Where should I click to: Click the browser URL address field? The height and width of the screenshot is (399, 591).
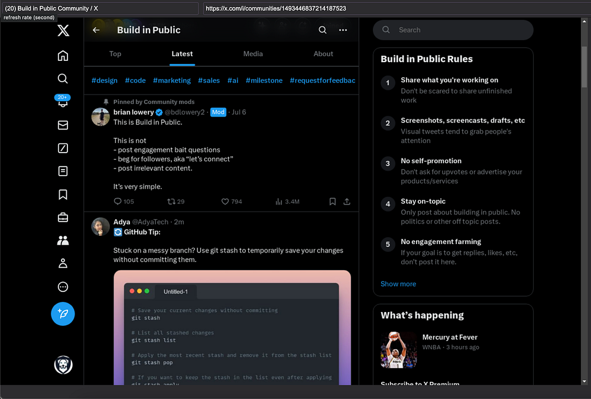(x=396, y=8)
